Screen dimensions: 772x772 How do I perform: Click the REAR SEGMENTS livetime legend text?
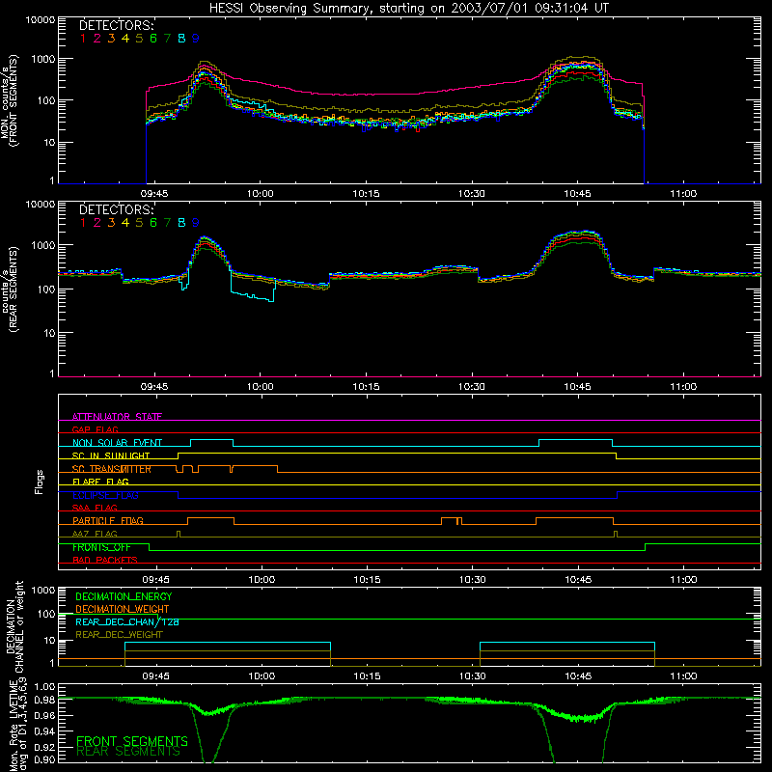[128, 752]
